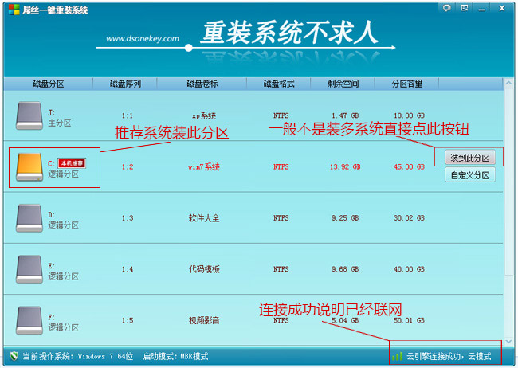Select the 软件大全 partition row
Screen dimensions: 518x368
click(x=203, y=217)
